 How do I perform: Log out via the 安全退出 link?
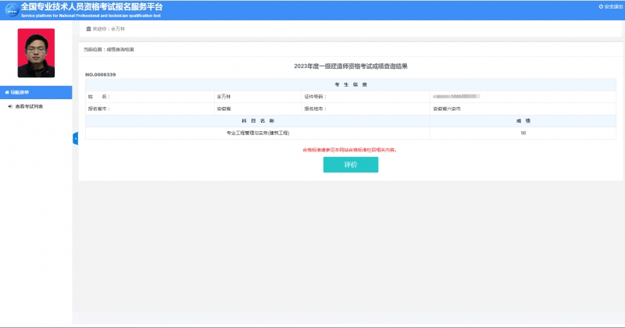612,6
